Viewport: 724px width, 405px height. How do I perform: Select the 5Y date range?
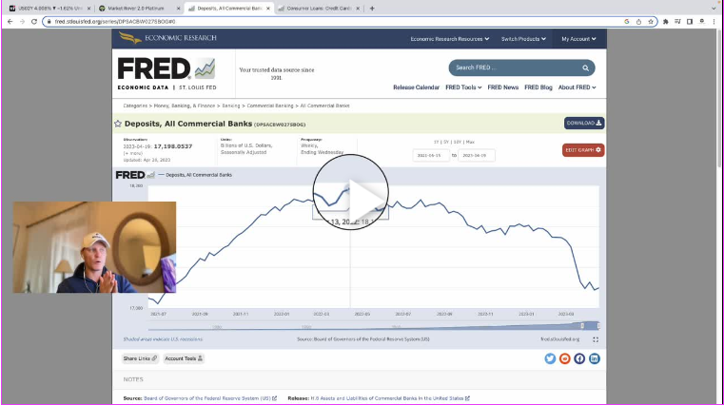(x=446, y=142)
